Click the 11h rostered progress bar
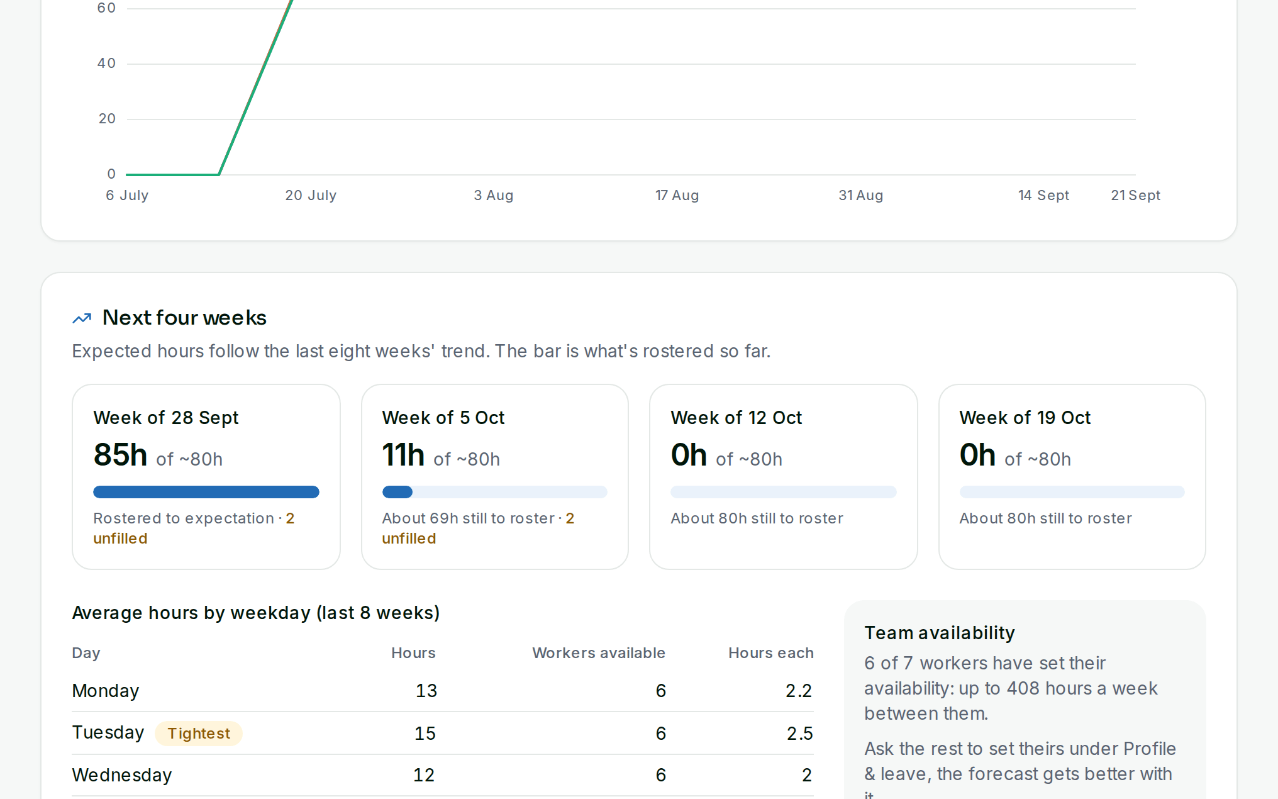The image size is (1278, 799). pos(495,492)
